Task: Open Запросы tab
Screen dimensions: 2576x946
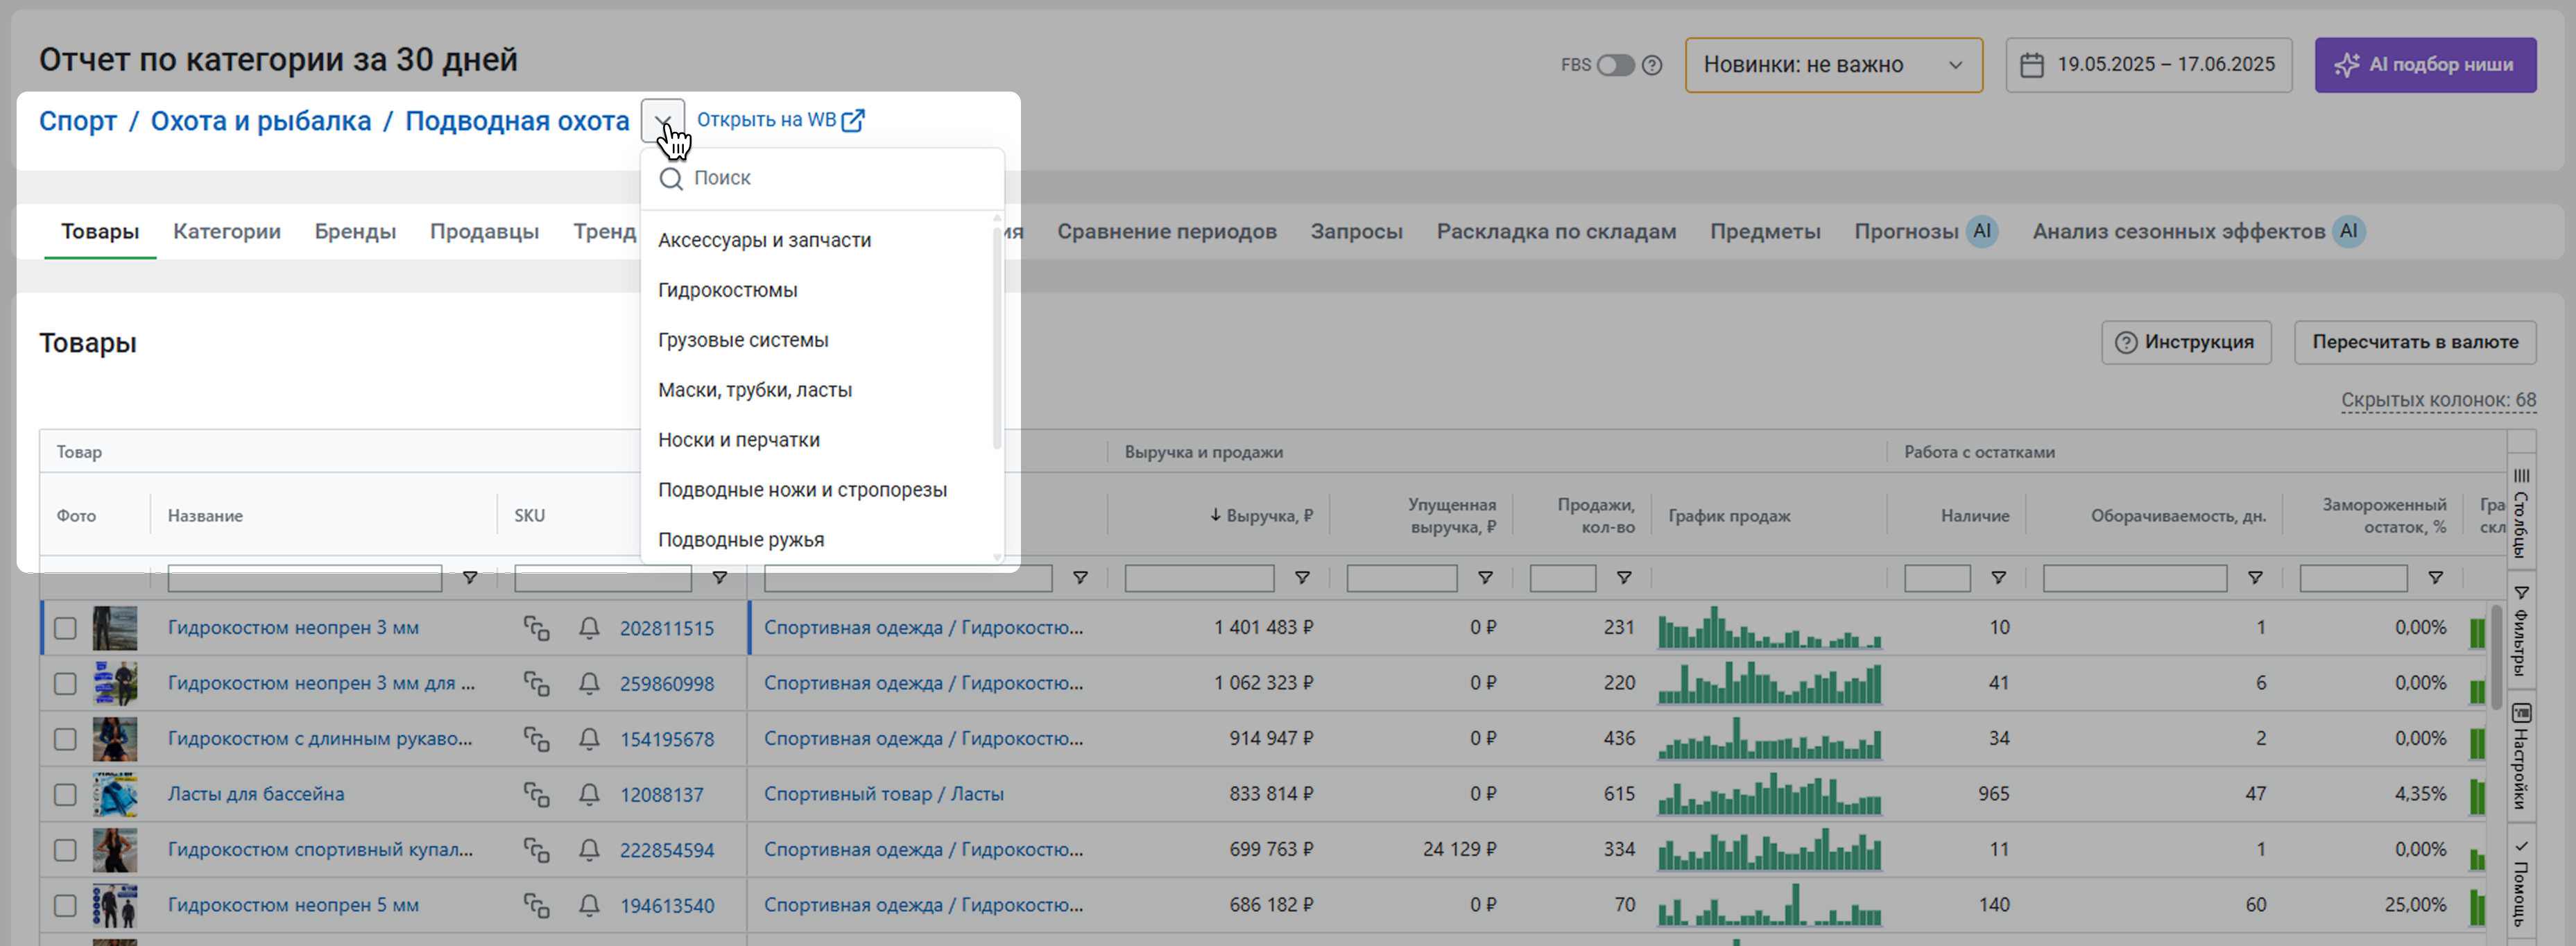Action: [1356, 232]
